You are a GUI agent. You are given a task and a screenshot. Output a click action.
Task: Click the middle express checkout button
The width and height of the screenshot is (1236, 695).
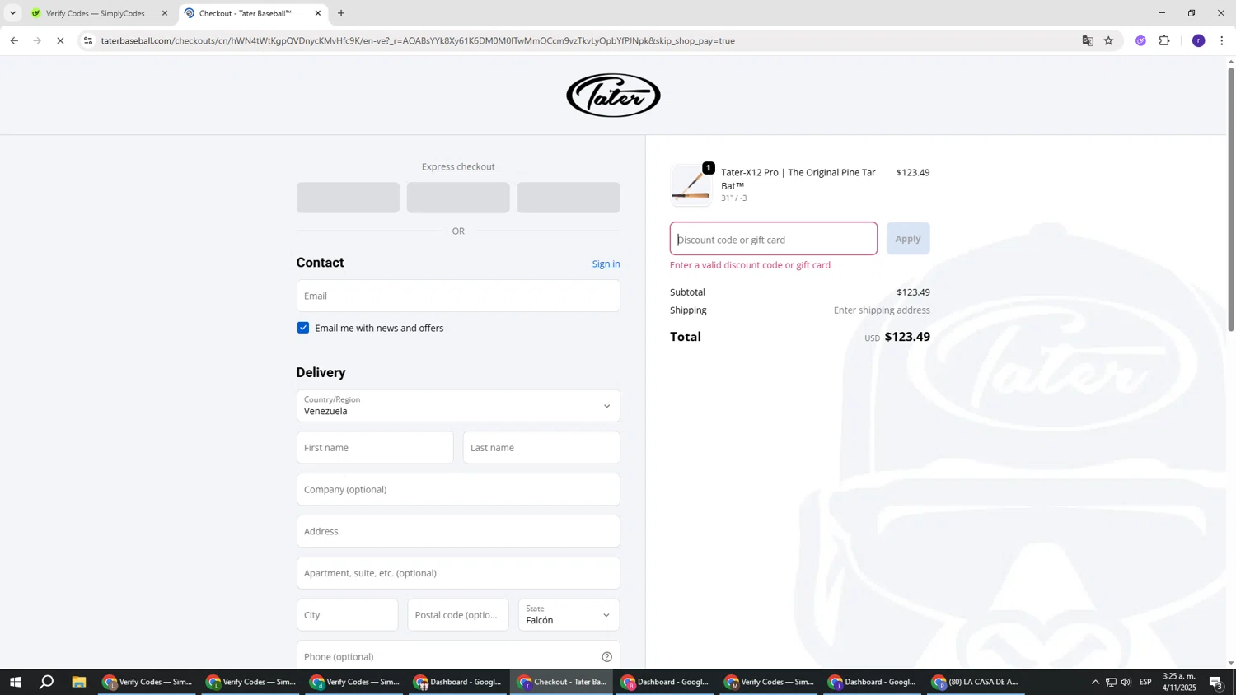458,198
